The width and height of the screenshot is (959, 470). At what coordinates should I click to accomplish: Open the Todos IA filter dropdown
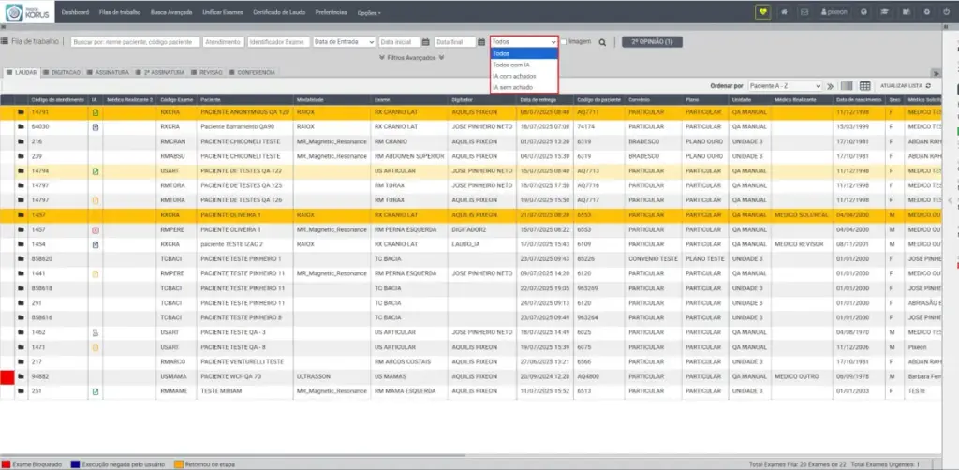coord(524,42)
